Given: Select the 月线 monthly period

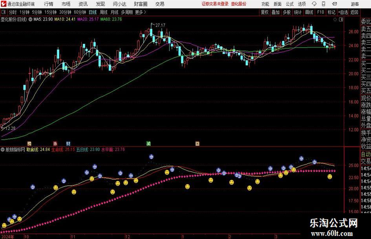Looking at the screenshot, I should [x=114, y=12].
